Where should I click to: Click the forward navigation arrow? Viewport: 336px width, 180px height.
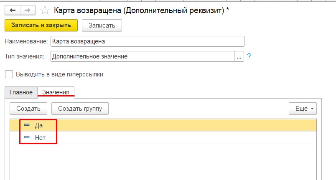[27, 9]
